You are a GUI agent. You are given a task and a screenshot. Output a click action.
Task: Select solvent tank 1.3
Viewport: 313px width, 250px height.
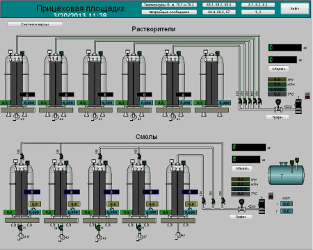point(212,81)
